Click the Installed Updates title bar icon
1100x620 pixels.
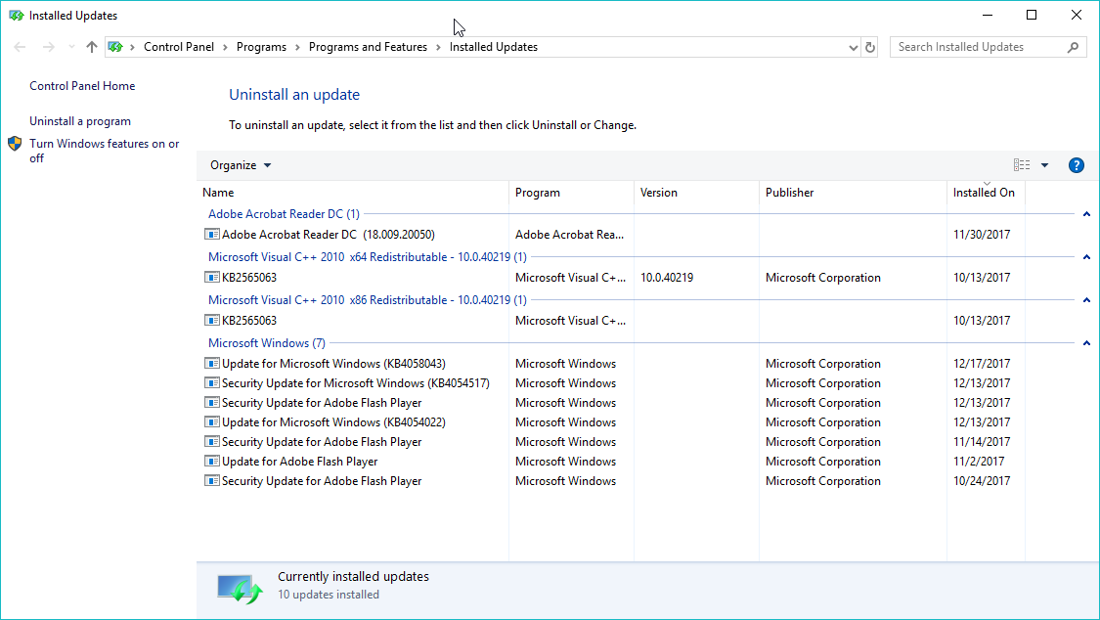tap(17, 16)
